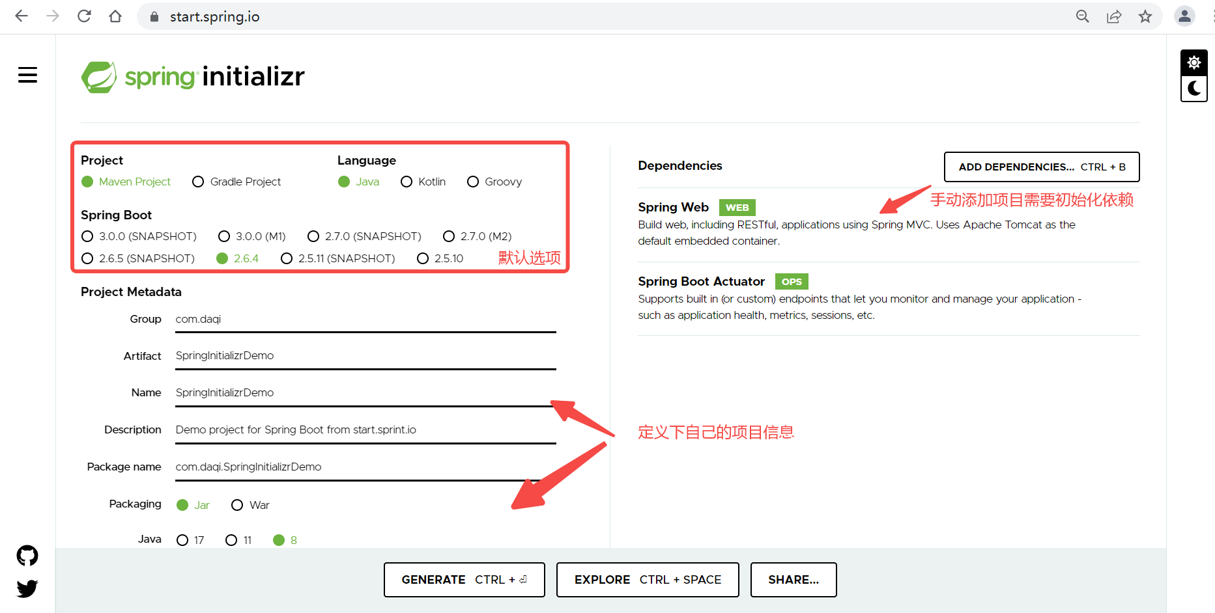This screenshot has width=1215, height=613.
Task: Click the WEB tag badge
Action: pyautogui.click(x=737, y=208)
